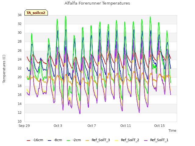
Task: Click the Oct 3 x-axis tick label
Action: pos(58,126)
